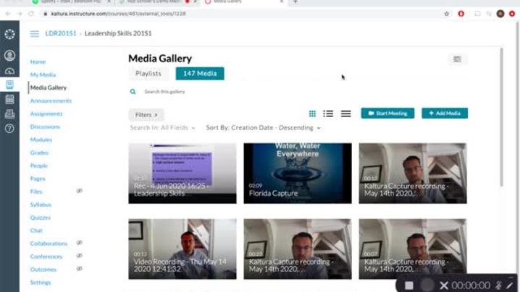Expand the Filters panel

click(x=146, y=115)
